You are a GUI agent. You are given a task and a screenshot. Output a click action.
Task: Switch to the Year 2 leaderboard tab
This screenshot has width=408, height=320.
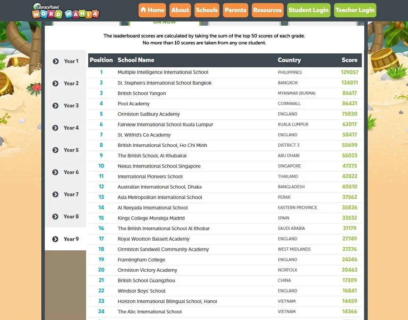(66, 83)
